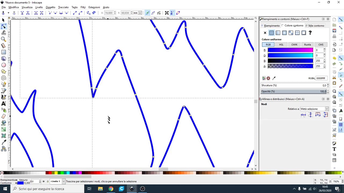
Task: Insert new node plus icon
Action: (3, 13)
